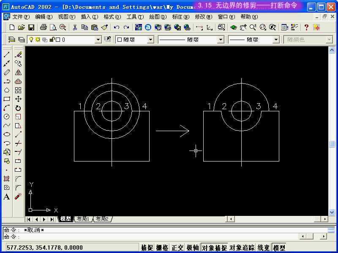Select the Hatch tool

[7, 178]
